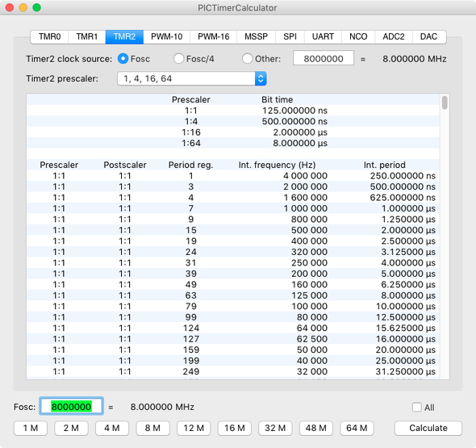
Task: Select the 12 M frequency preset
Action: (194, 428)
